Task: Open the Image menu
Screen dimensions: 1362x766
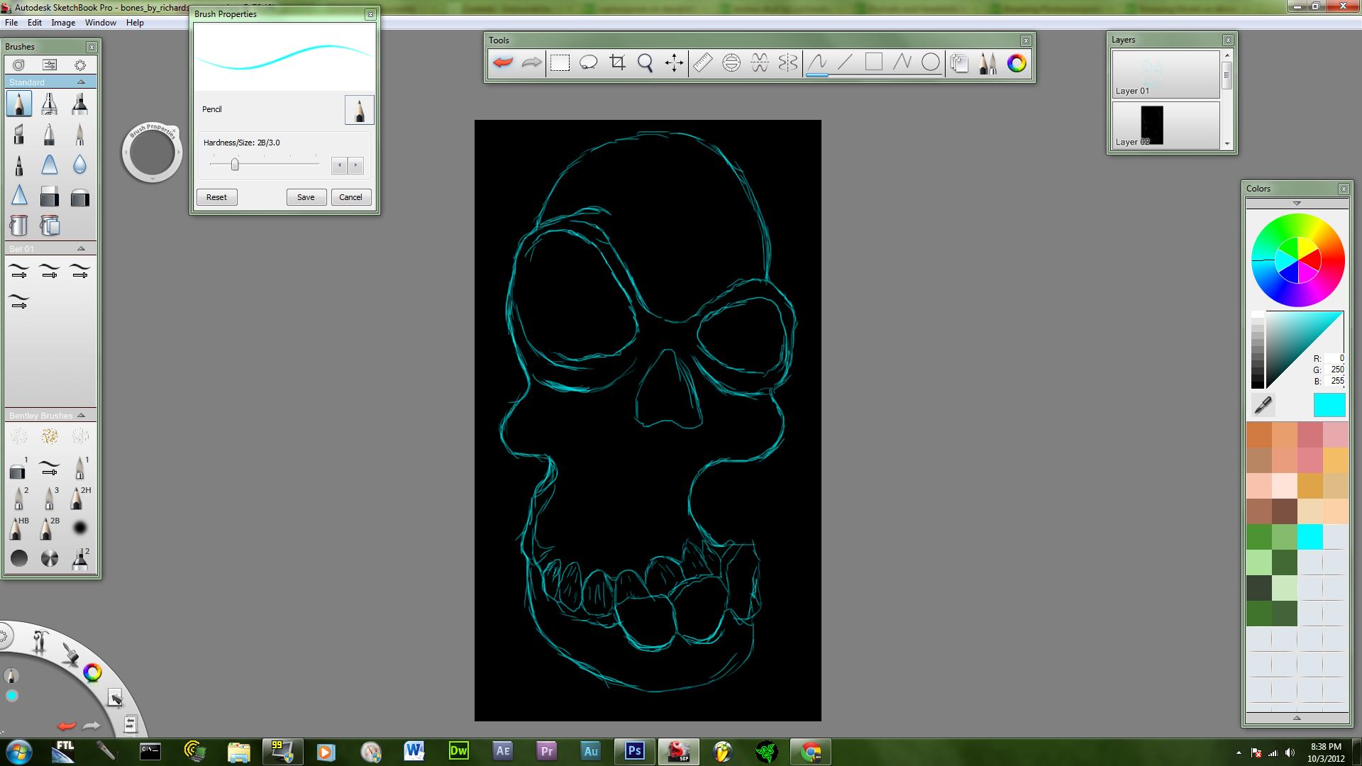Action: pos(63,23)
